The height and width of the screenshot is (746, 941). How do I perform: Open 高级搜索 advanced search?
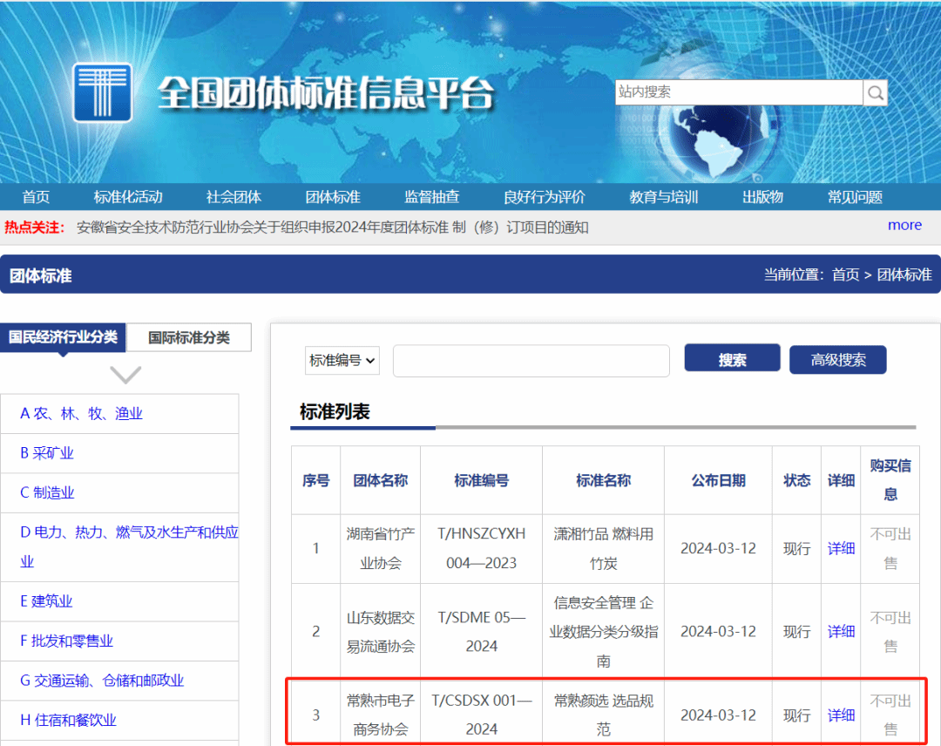(x=838, y=360)
